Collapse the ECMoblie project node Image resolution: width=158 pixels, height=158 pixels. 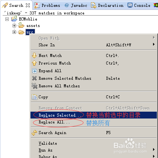tap(7, 19)
